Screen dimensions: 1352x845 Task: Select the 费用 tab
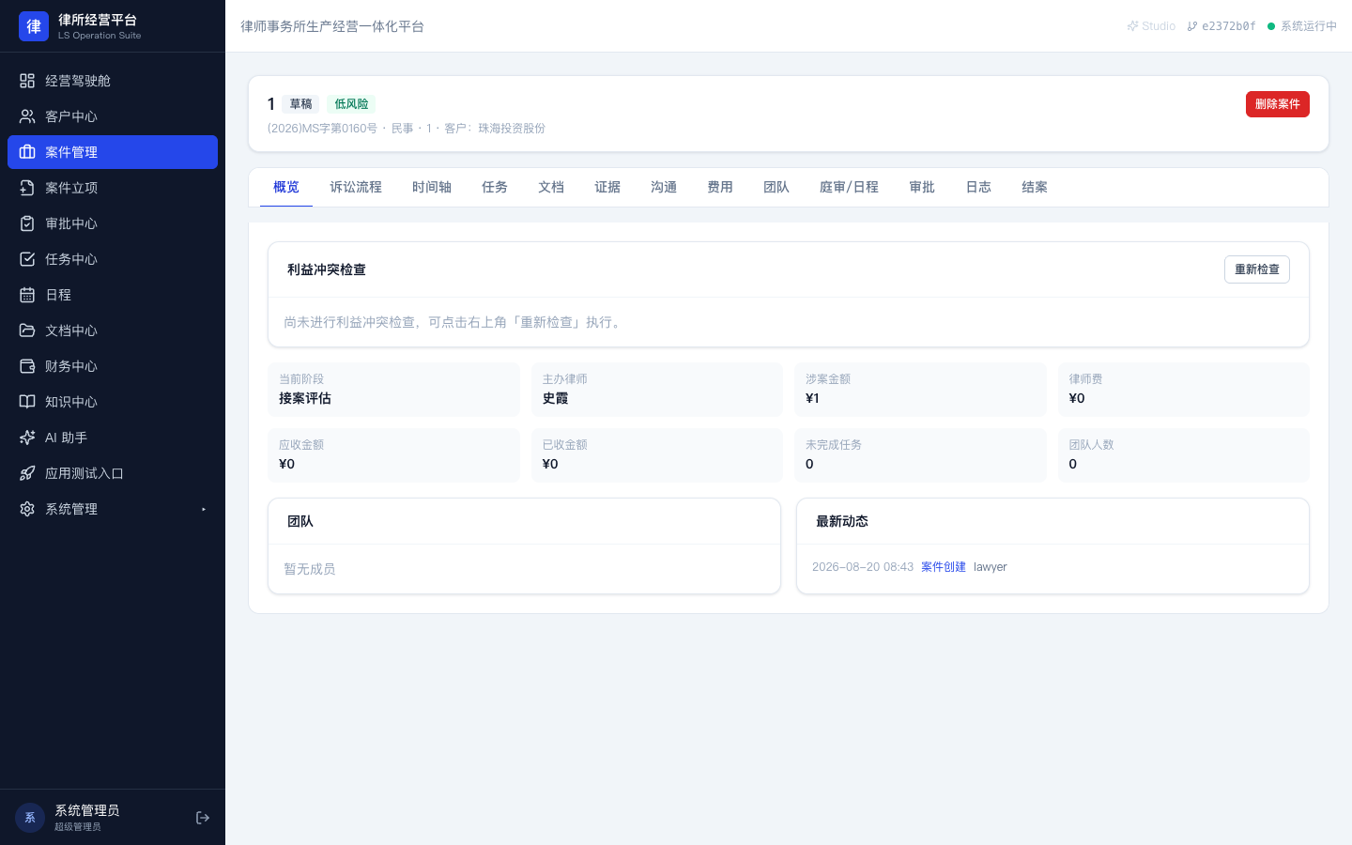(720, 188)
